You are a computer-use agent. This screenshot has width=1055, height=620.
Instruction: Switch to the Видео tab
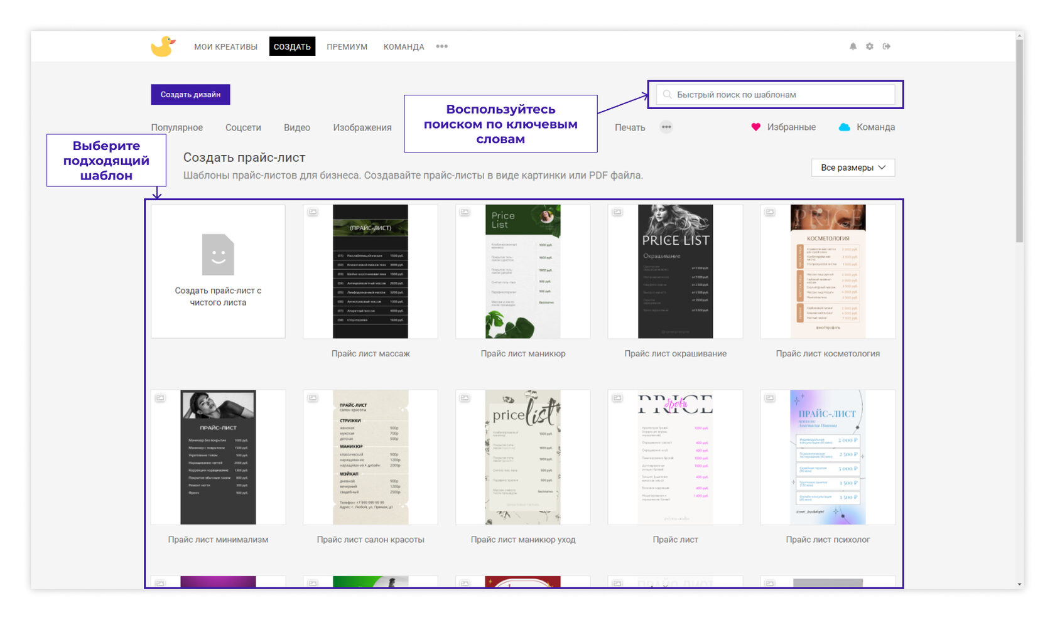coord(296,127)
